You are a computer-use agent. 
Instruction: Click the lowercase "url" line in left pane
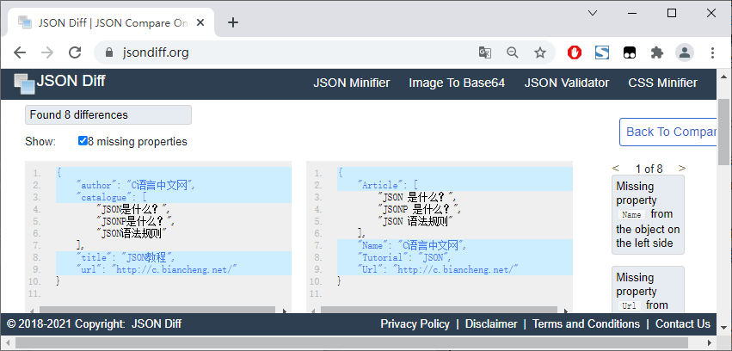tap(174, 269)
